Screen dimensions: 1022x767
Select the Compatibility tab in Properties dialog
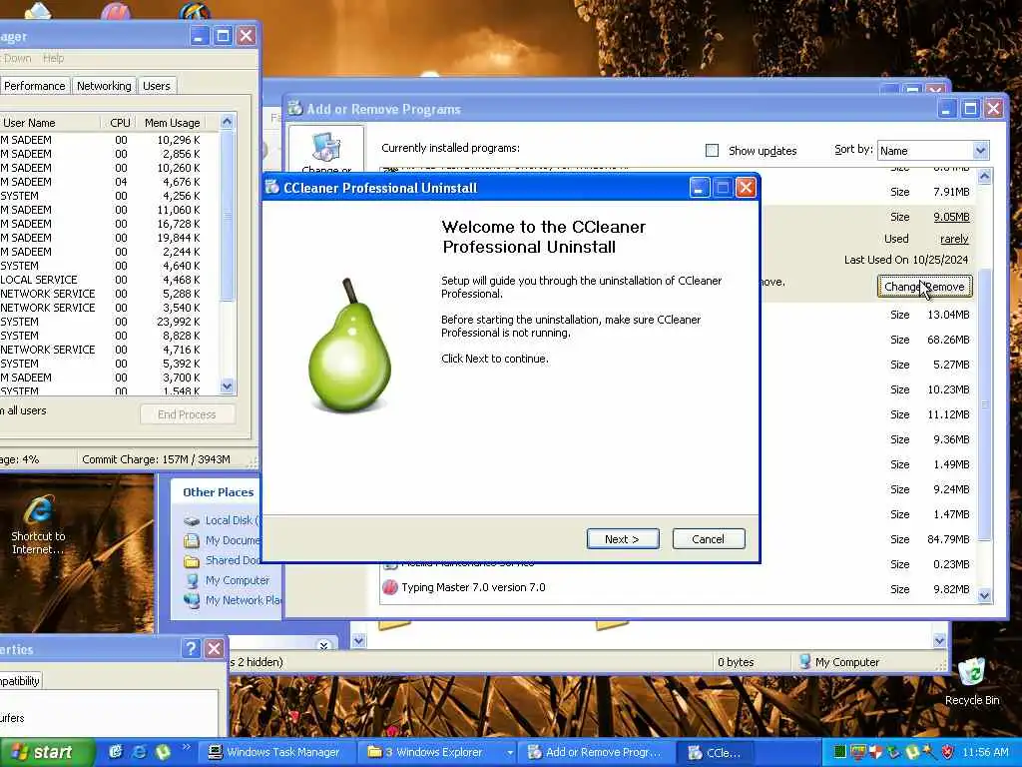pyautogui.click(x=20, y=681)
